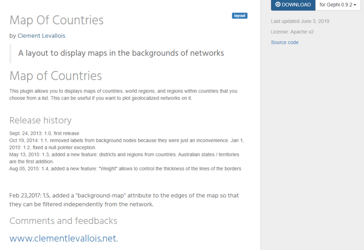This screenshot has width=364, height=250.
Task: Click the Last updated June 3, 2019 text
Action: click(300, 21)
